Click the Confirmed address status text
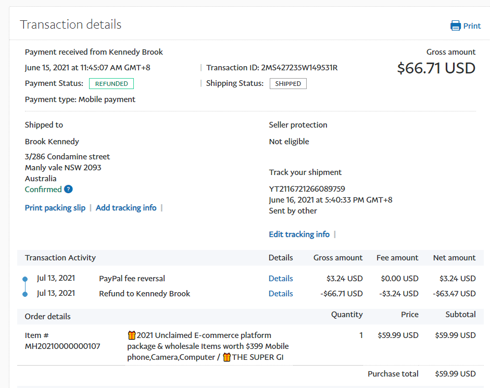 coord(43,190)
